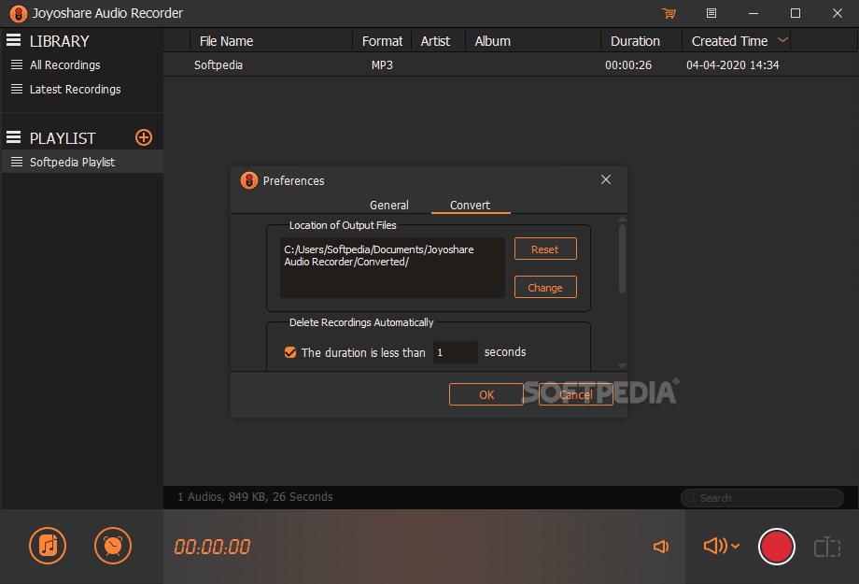Confirm preferences with OK

[486, 393]
